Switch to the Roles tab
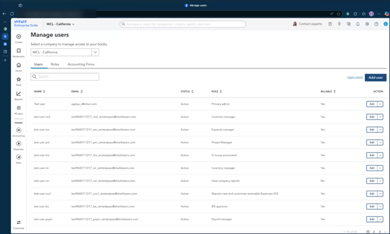 pyautogui.click(x=55, y=64)
